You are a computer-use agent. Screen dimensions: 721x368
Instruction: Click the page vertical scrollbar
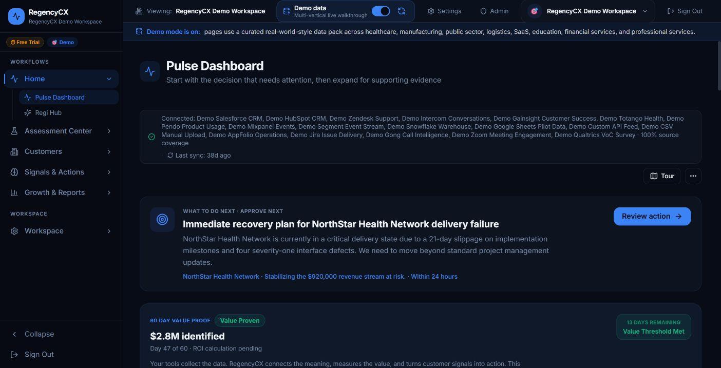pos(718,67)
